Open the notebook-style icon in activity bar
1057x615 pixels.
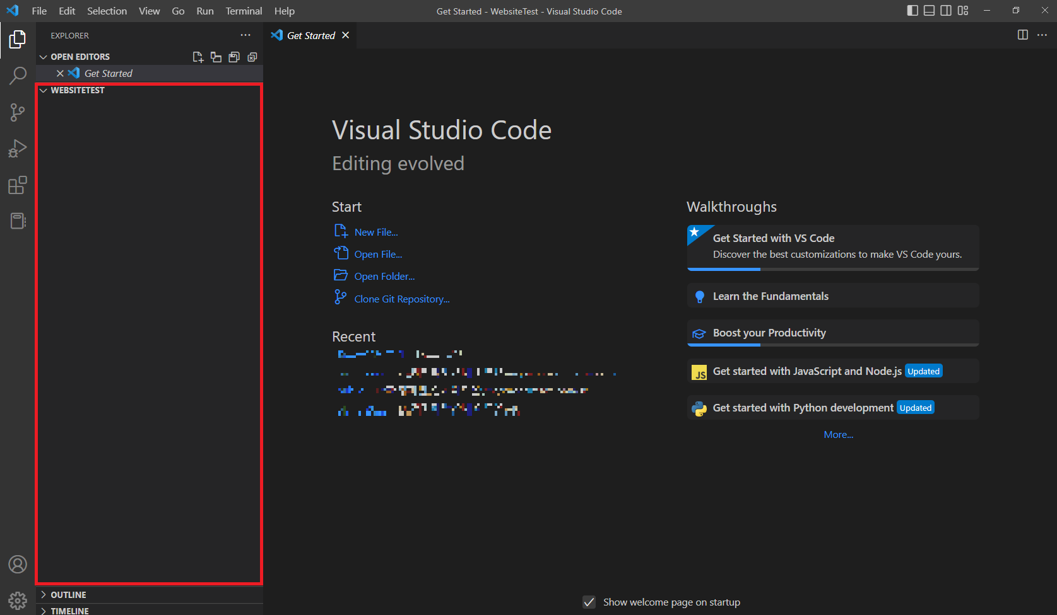click(18, 221)
